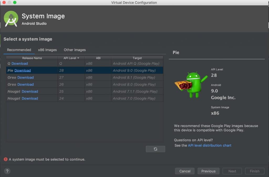269x177 pixels.
Task: Download the Q system image
Action: pyautogui.click(x=20, y=63)
